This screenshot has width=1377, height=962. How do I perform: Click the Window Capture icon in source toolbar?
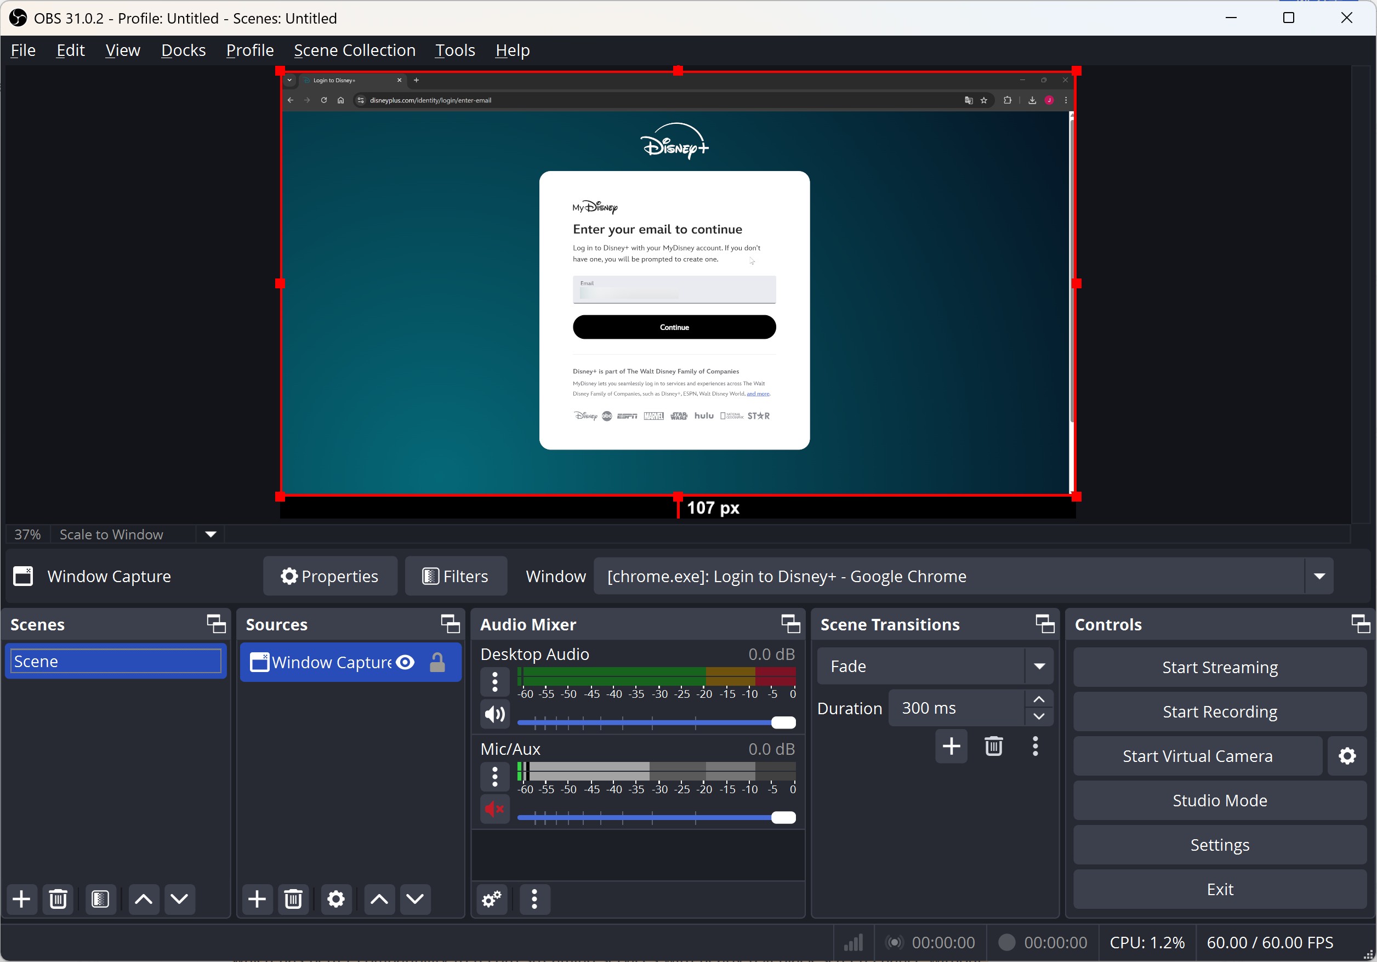[24, 576]
